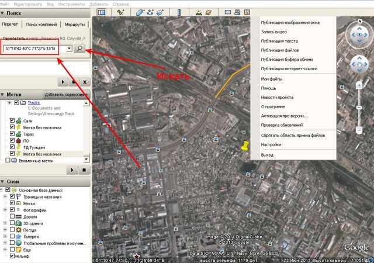Email the view with the envelope icon

pos(228,12)
